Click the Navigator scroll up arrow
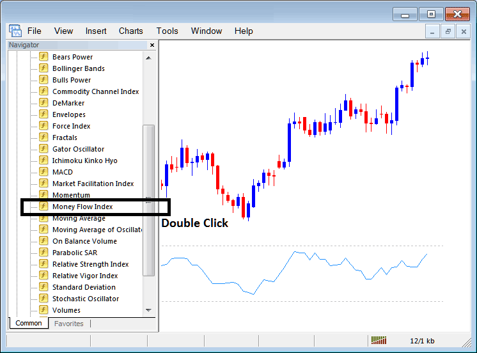The image size is (477, 353). pos(148,58)
